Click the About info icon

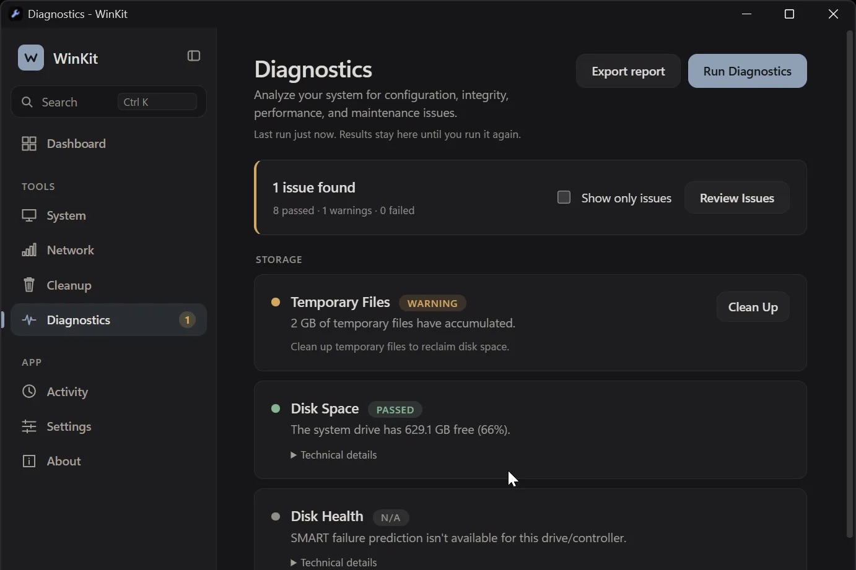pos(29,461)
